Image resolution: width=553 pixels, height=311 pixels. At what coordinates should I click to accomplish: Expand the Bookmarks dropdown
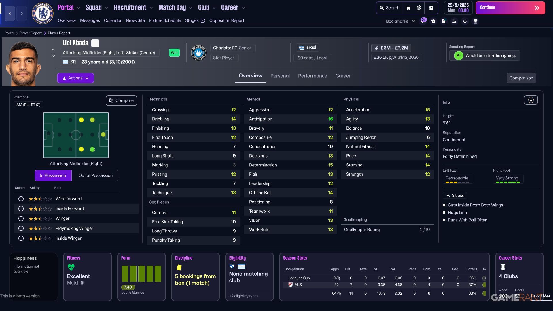[414, 21]
